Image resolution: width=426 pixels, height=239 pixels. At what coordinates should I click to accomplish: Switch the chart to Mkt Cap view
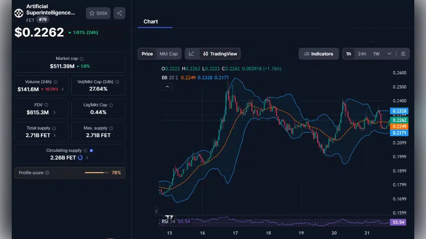(169, 53)
